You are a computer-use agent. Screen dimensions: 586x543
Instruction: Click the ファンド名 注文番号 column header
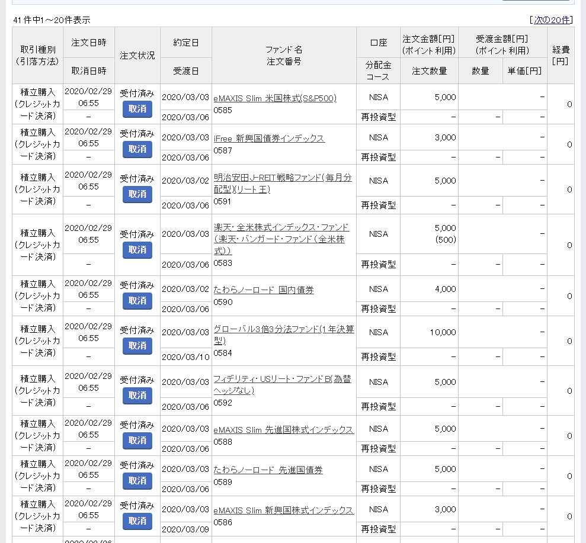[284, 55]
